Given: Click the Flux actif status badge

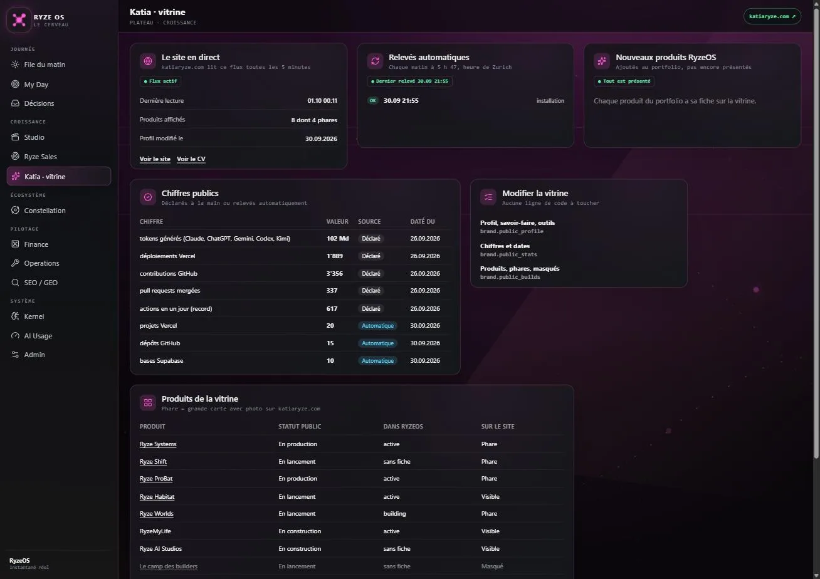Looking at the screenshot, I should pyautogui.click(x=161, y=81).
